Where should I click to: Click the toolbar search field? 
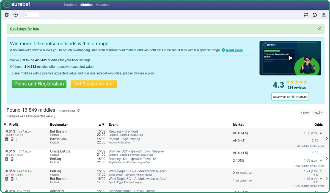point(31,15)
